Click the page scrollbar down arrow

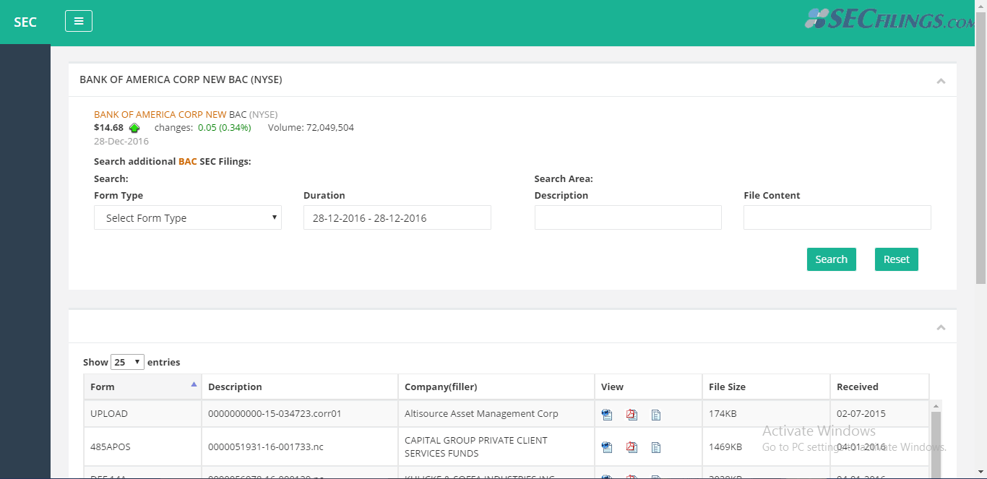click(981, 473)
